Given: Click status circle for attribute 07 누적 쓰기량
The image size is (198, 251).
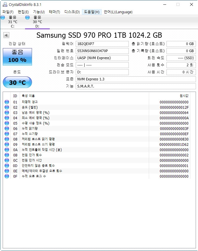Looking at the screenshot, I should pos(7,134).
